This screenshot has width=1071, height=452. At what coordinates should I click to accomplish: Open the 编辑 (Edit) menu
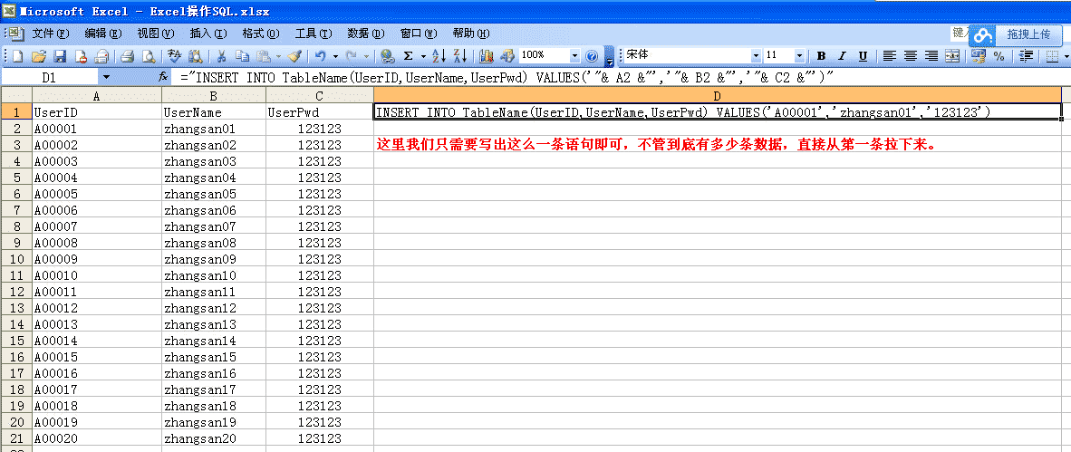103,34
